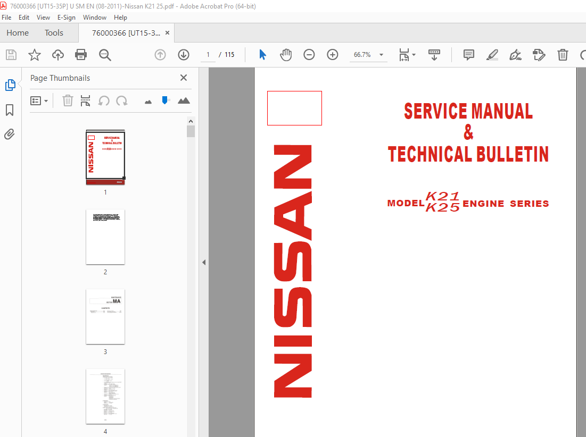Open the File menu
Viewport: 586px width, 437px height.
[x=6, y=18]
